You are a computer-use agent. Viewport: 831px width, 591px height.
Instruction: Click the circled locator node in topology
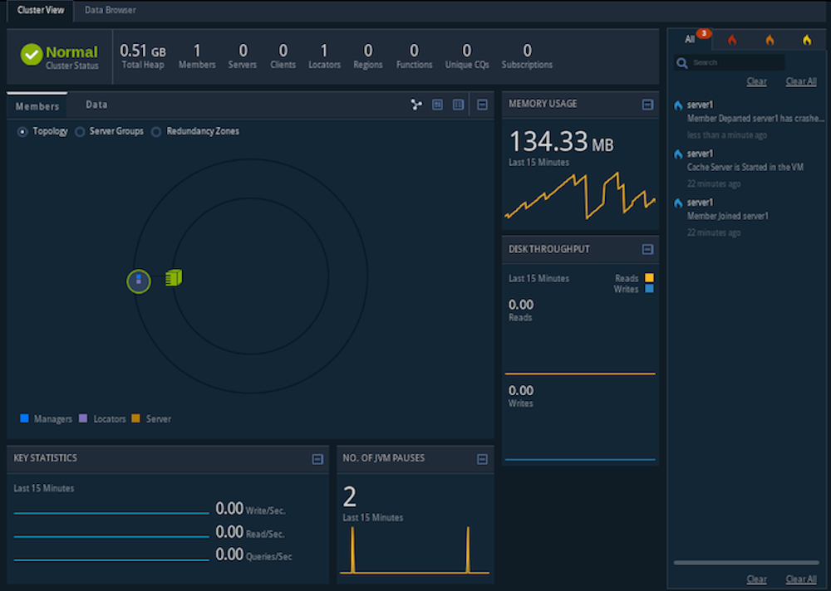pos(139,281)
